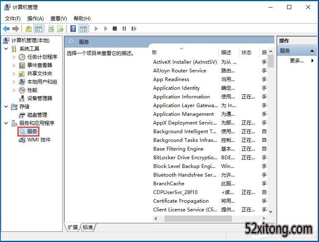Select BranchCache service
The height and width of the screenshot is (242, 319).
click(x=169, y=184)
